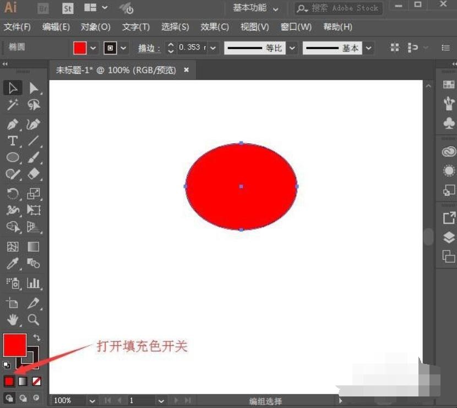Open the fill color dropdown in control bar
Screen dimensions: 457x408
[91, 48]
